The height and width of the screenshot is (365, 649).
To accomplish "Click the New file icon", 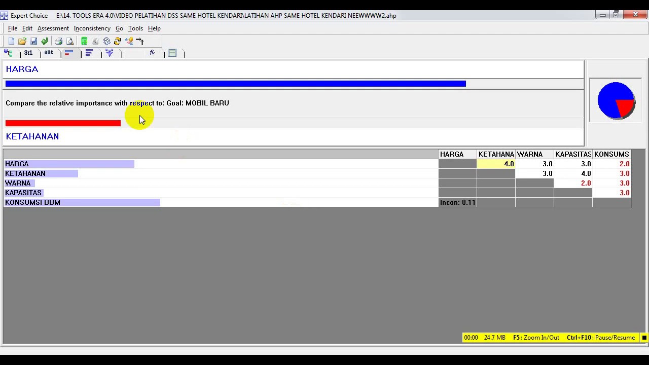I will tap(11, 41).
